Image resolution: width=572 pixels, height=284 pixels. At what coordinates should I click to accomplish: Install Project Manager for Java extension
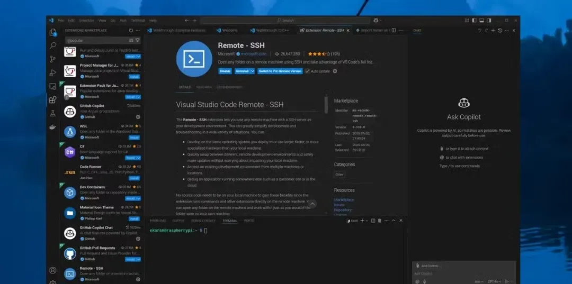(134, 77)
